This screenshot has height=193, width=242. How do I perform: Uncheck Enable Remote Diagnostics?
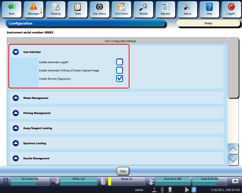pos(119,79)
